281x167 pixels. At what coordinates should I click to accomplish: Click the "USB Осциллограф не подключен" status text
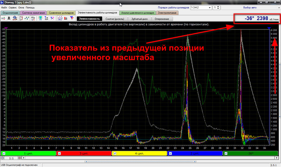[x=19, y=165]
